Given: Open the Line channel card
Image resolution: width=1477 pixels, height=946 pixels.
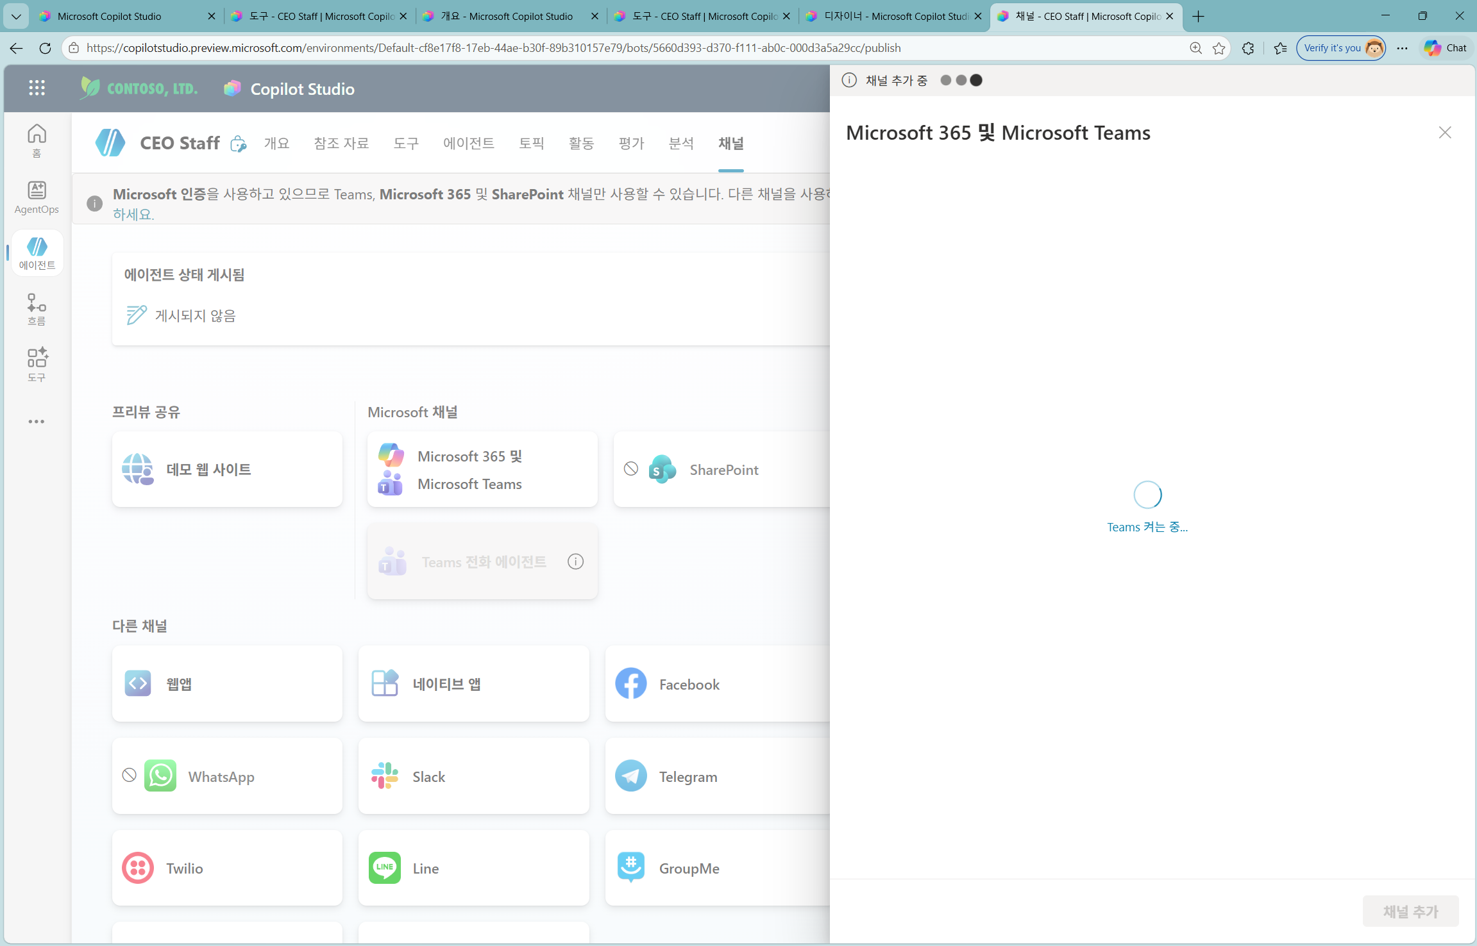Looking at the screenshot, I should pos(474,868).
